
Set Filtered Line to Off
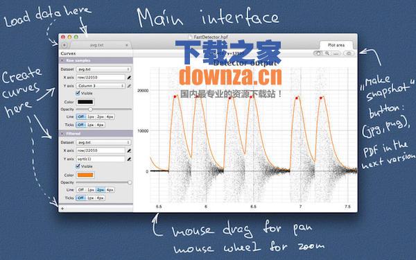coord(81,190)
